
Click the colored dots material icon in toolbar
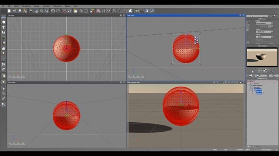click(x=92, y=11)
